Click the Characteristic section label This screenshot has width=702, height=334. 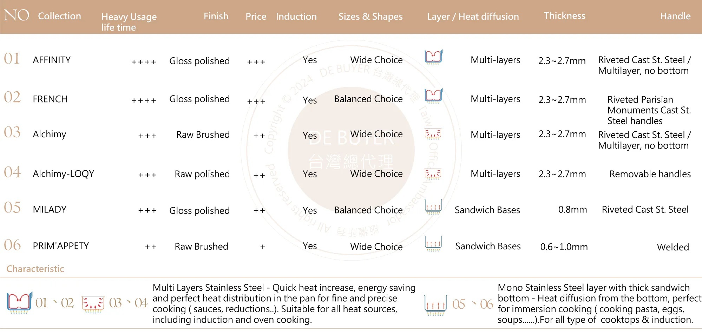click(35, 269)
